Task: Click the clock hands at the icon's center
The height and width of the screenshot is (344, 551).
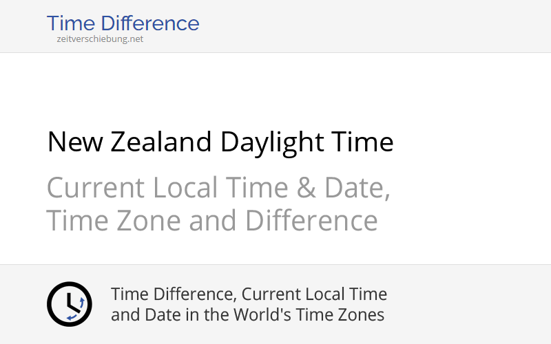Action: (x=68, y=303)
